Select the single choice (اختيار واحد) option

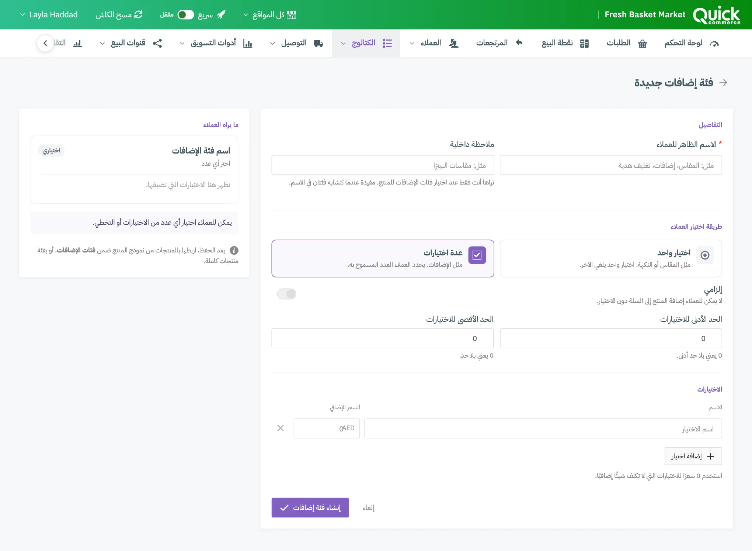click(x=610, y=259)
